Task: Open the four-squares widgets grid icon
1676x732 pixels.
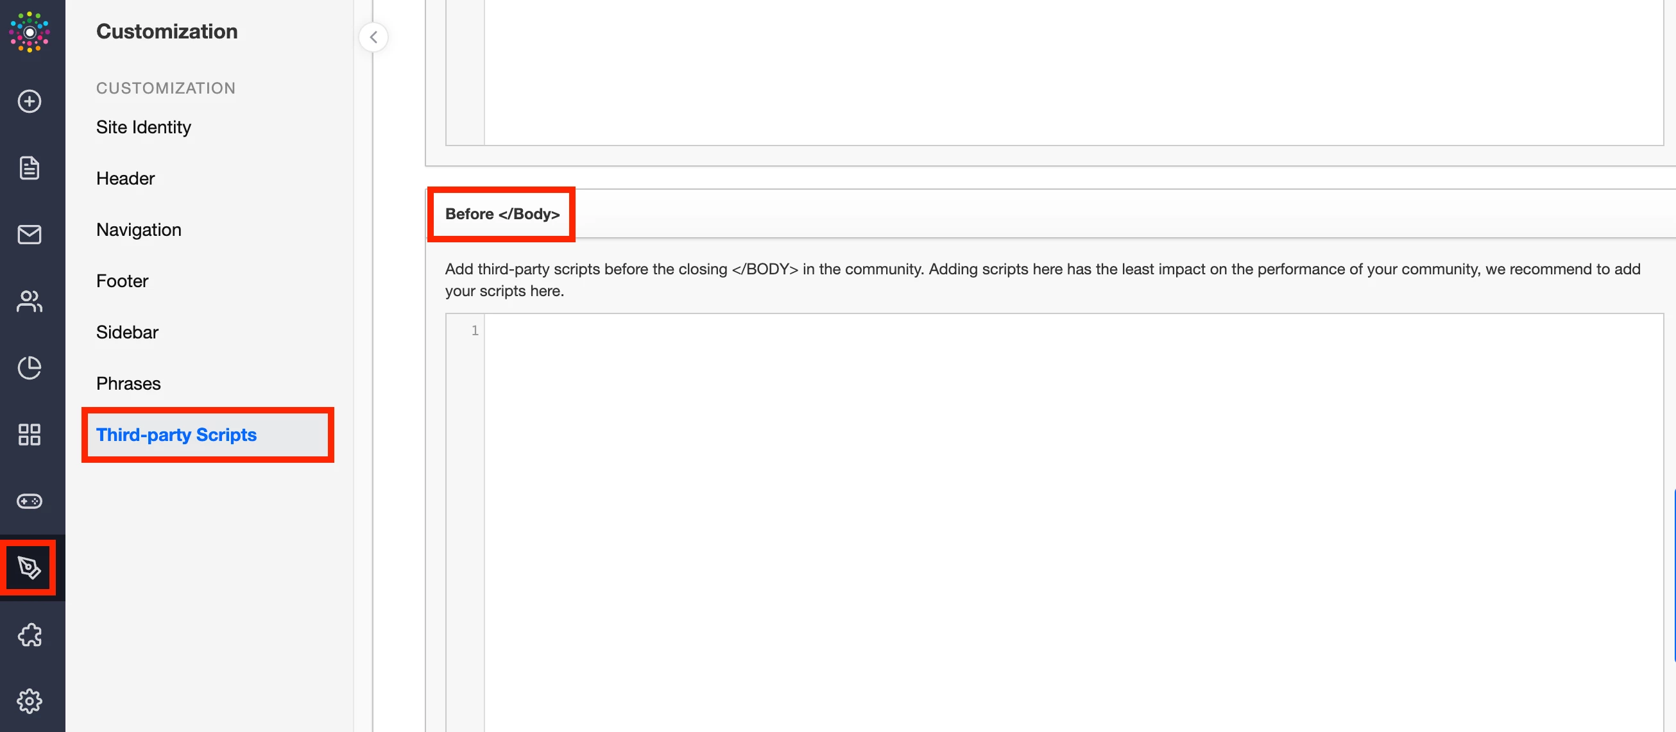Action: 30,434
